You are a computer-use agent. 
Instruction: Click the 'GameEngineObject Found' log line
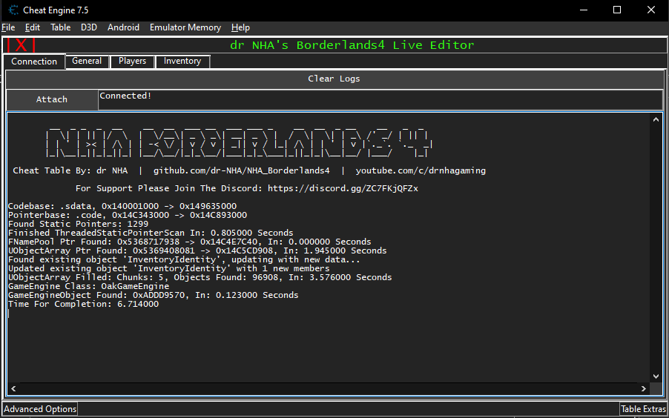pos(154,295)
